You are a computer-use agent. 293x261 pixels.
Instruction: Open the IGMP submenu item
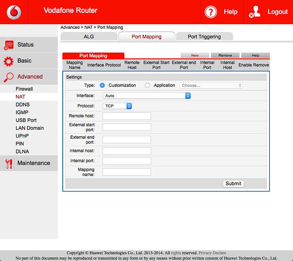tap(22, 112)
